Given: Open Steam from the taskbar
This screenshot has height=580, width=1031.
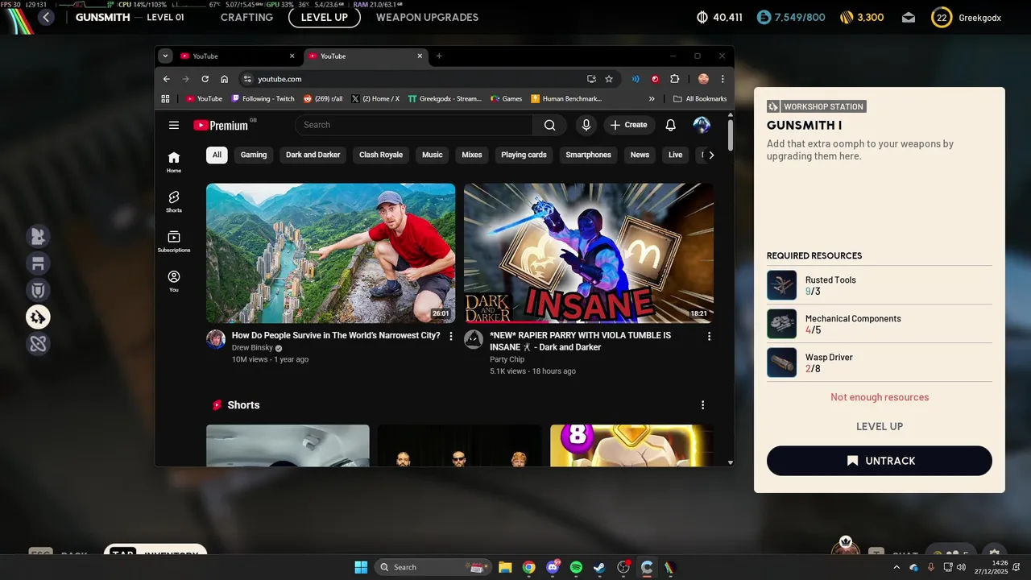Looking at the screenshot, I should click(599, 567).
